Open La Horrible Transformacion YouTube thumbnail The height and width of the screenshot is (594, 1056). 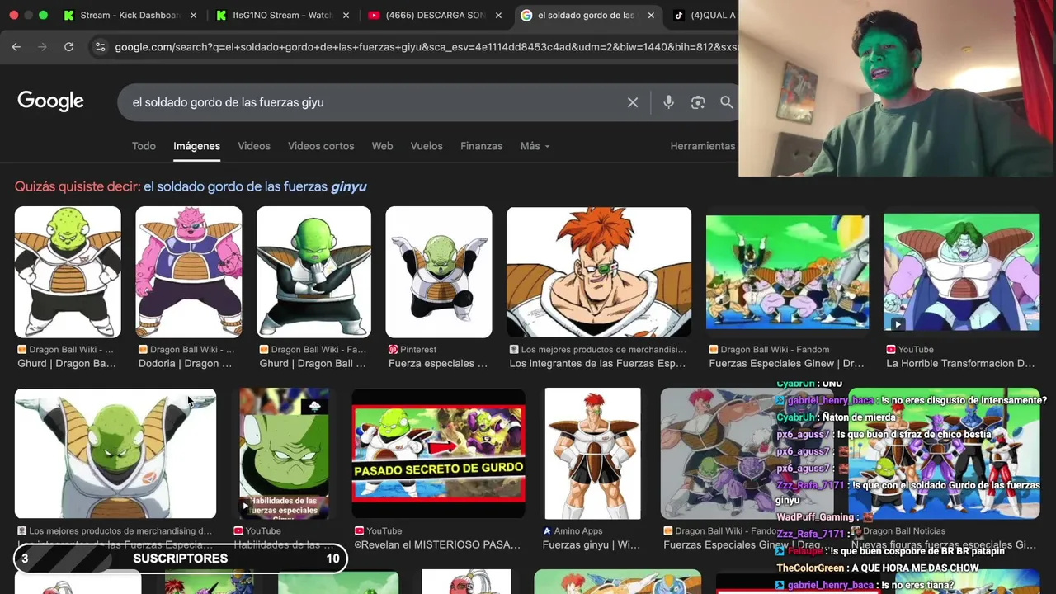tap(962, 272)
